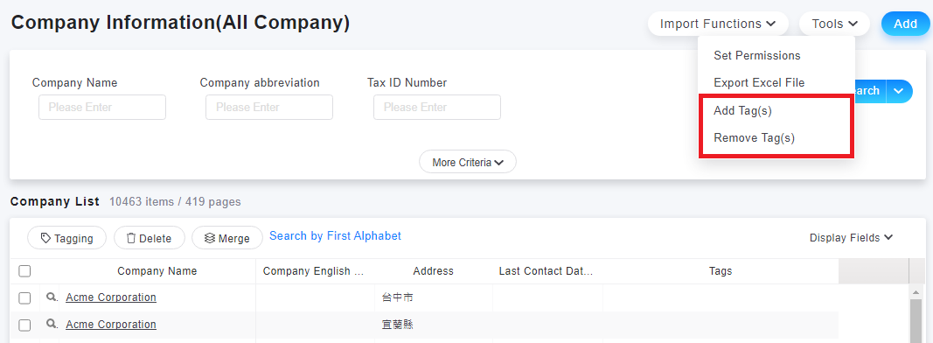Open magnifier preview for first Acme Corporation row

52,297
